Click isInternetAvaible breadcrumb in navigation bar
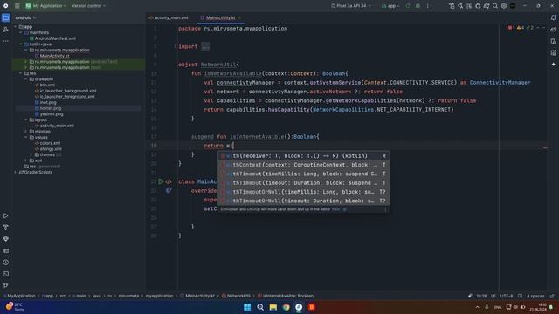Image resolution: width=559 pixels, height=314 pixels. [286, 296]
